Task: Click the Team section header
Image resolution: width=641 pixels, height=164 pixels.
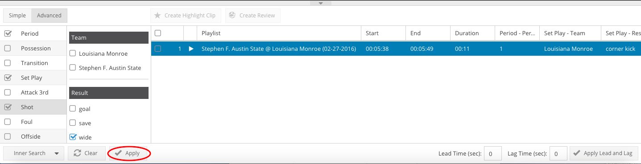Action: coord(109,37)
